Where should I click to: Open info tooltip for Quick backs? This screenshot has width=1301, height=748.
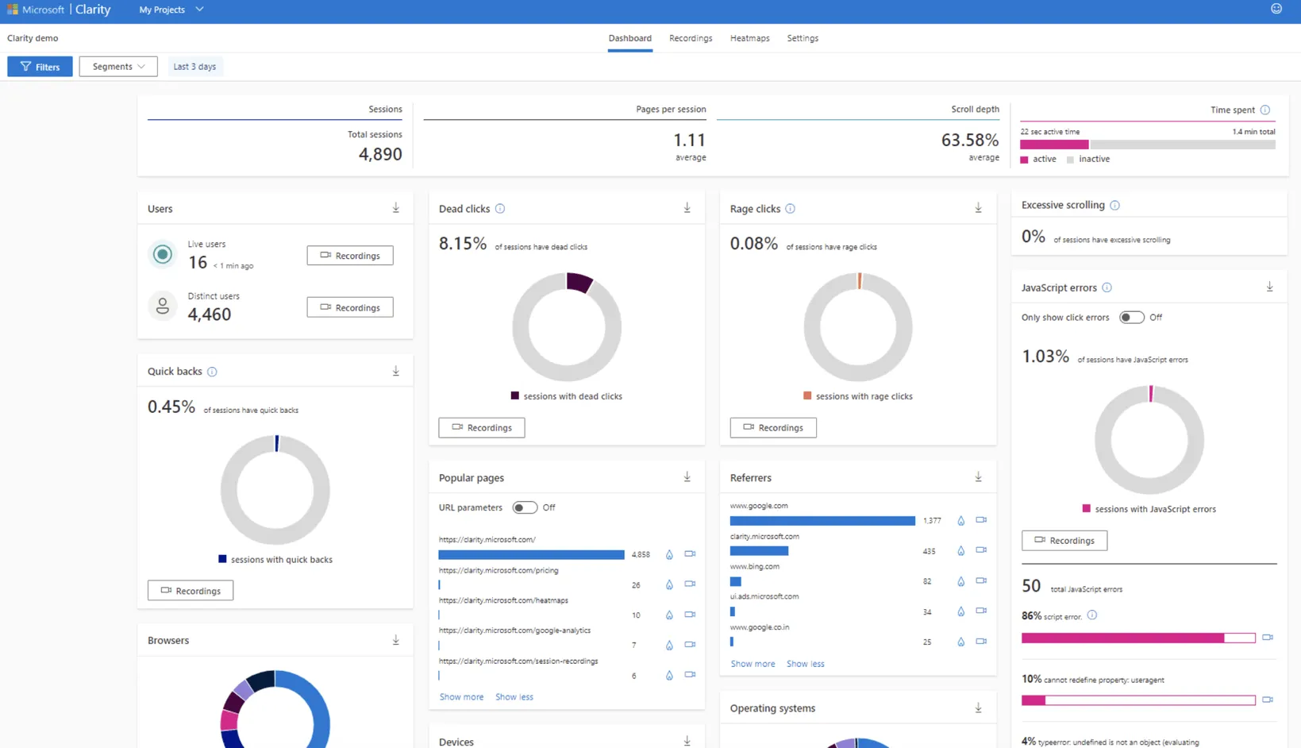pyautogui.click(x=212, y=372)
